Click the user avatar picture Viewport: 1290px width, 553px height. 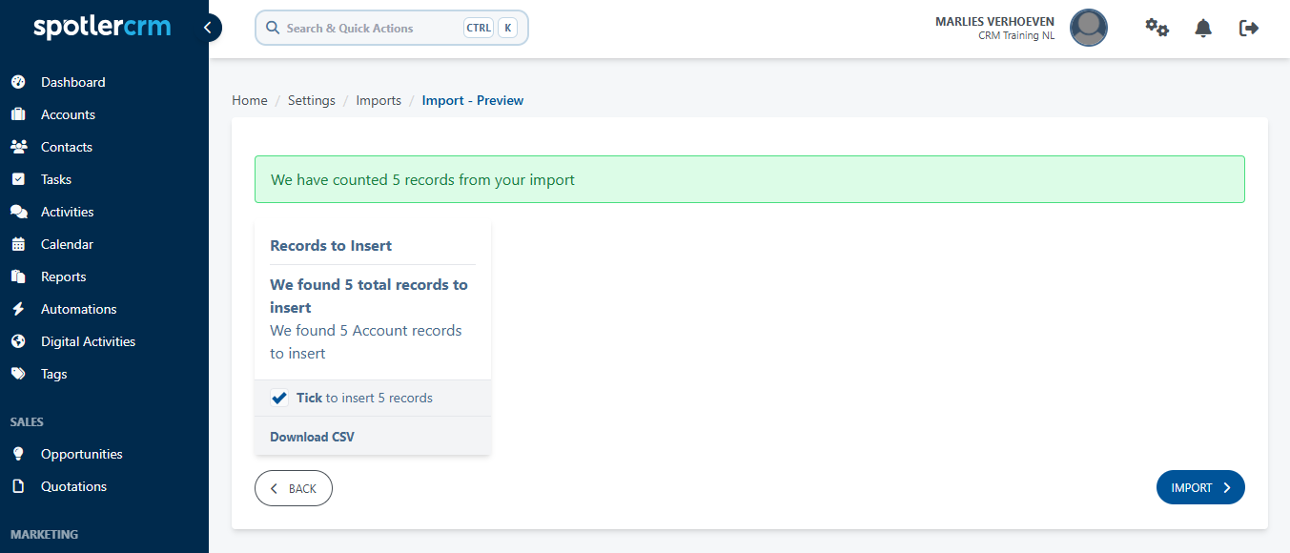point(1089,28)
